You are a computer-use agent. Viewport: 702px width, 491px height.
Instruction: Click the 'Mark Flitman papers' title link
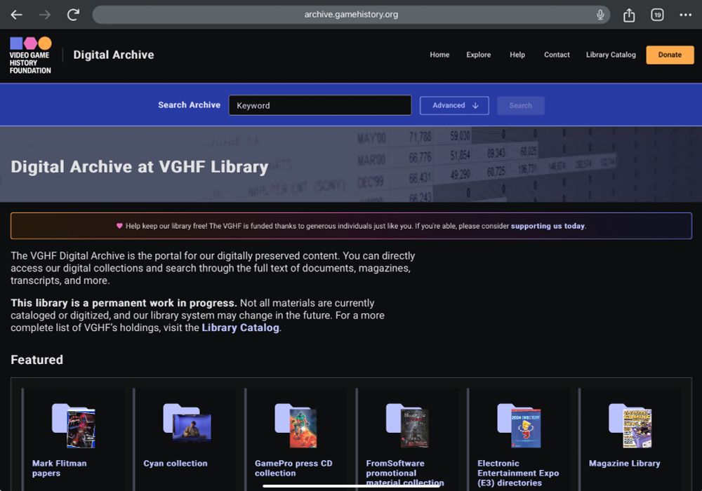(60, 468)
